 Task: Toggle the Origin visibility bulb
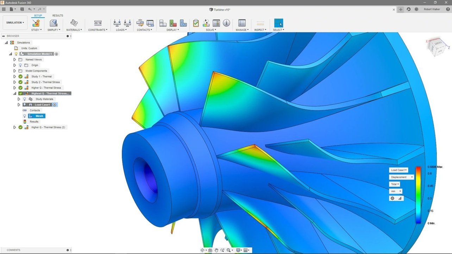20,65
